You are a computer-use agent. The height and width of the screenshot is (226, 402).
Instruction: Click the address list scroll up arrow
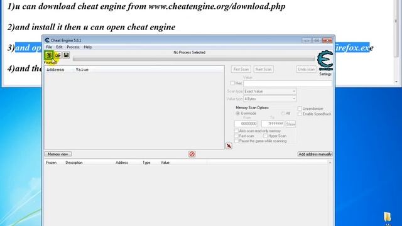coord(330,163)
